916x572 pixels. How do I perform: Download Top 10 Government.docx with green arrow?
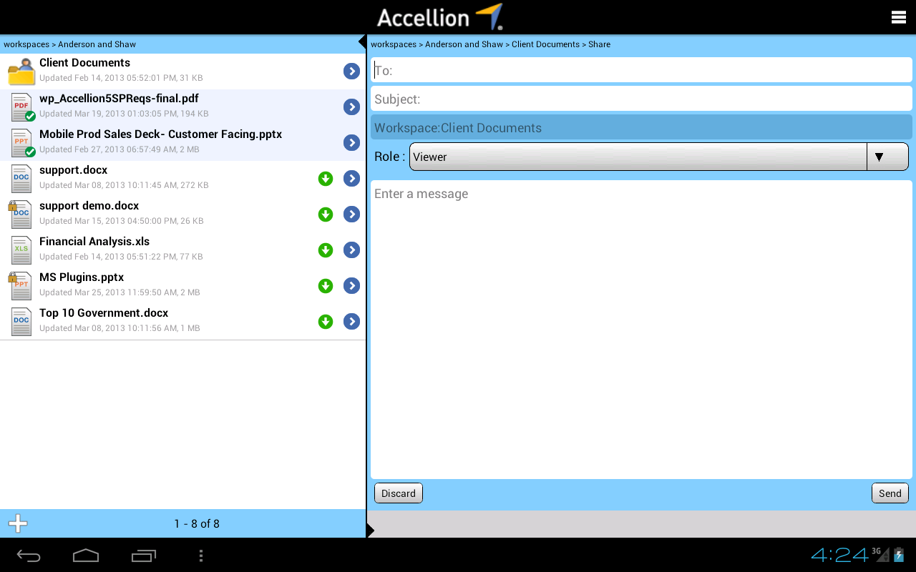click(326, 322)
